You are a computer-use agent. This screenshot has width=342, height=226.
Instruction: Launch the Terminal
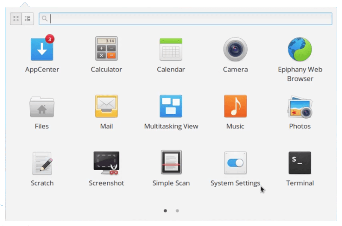click(300, 163)
